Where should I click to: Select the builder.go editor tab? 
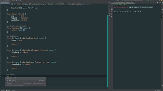click(5, 3)
